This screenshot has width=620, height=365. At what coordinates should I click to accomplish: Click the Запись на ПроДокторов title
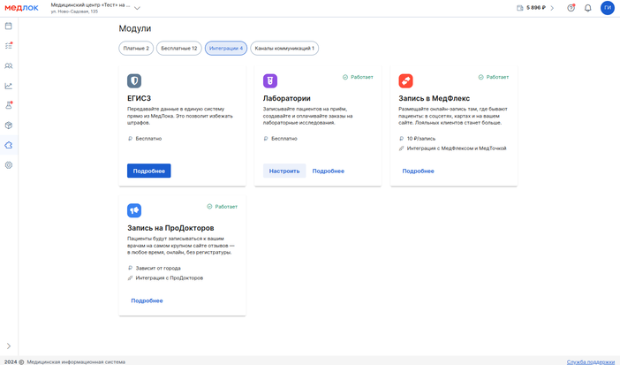coord(170,228)
